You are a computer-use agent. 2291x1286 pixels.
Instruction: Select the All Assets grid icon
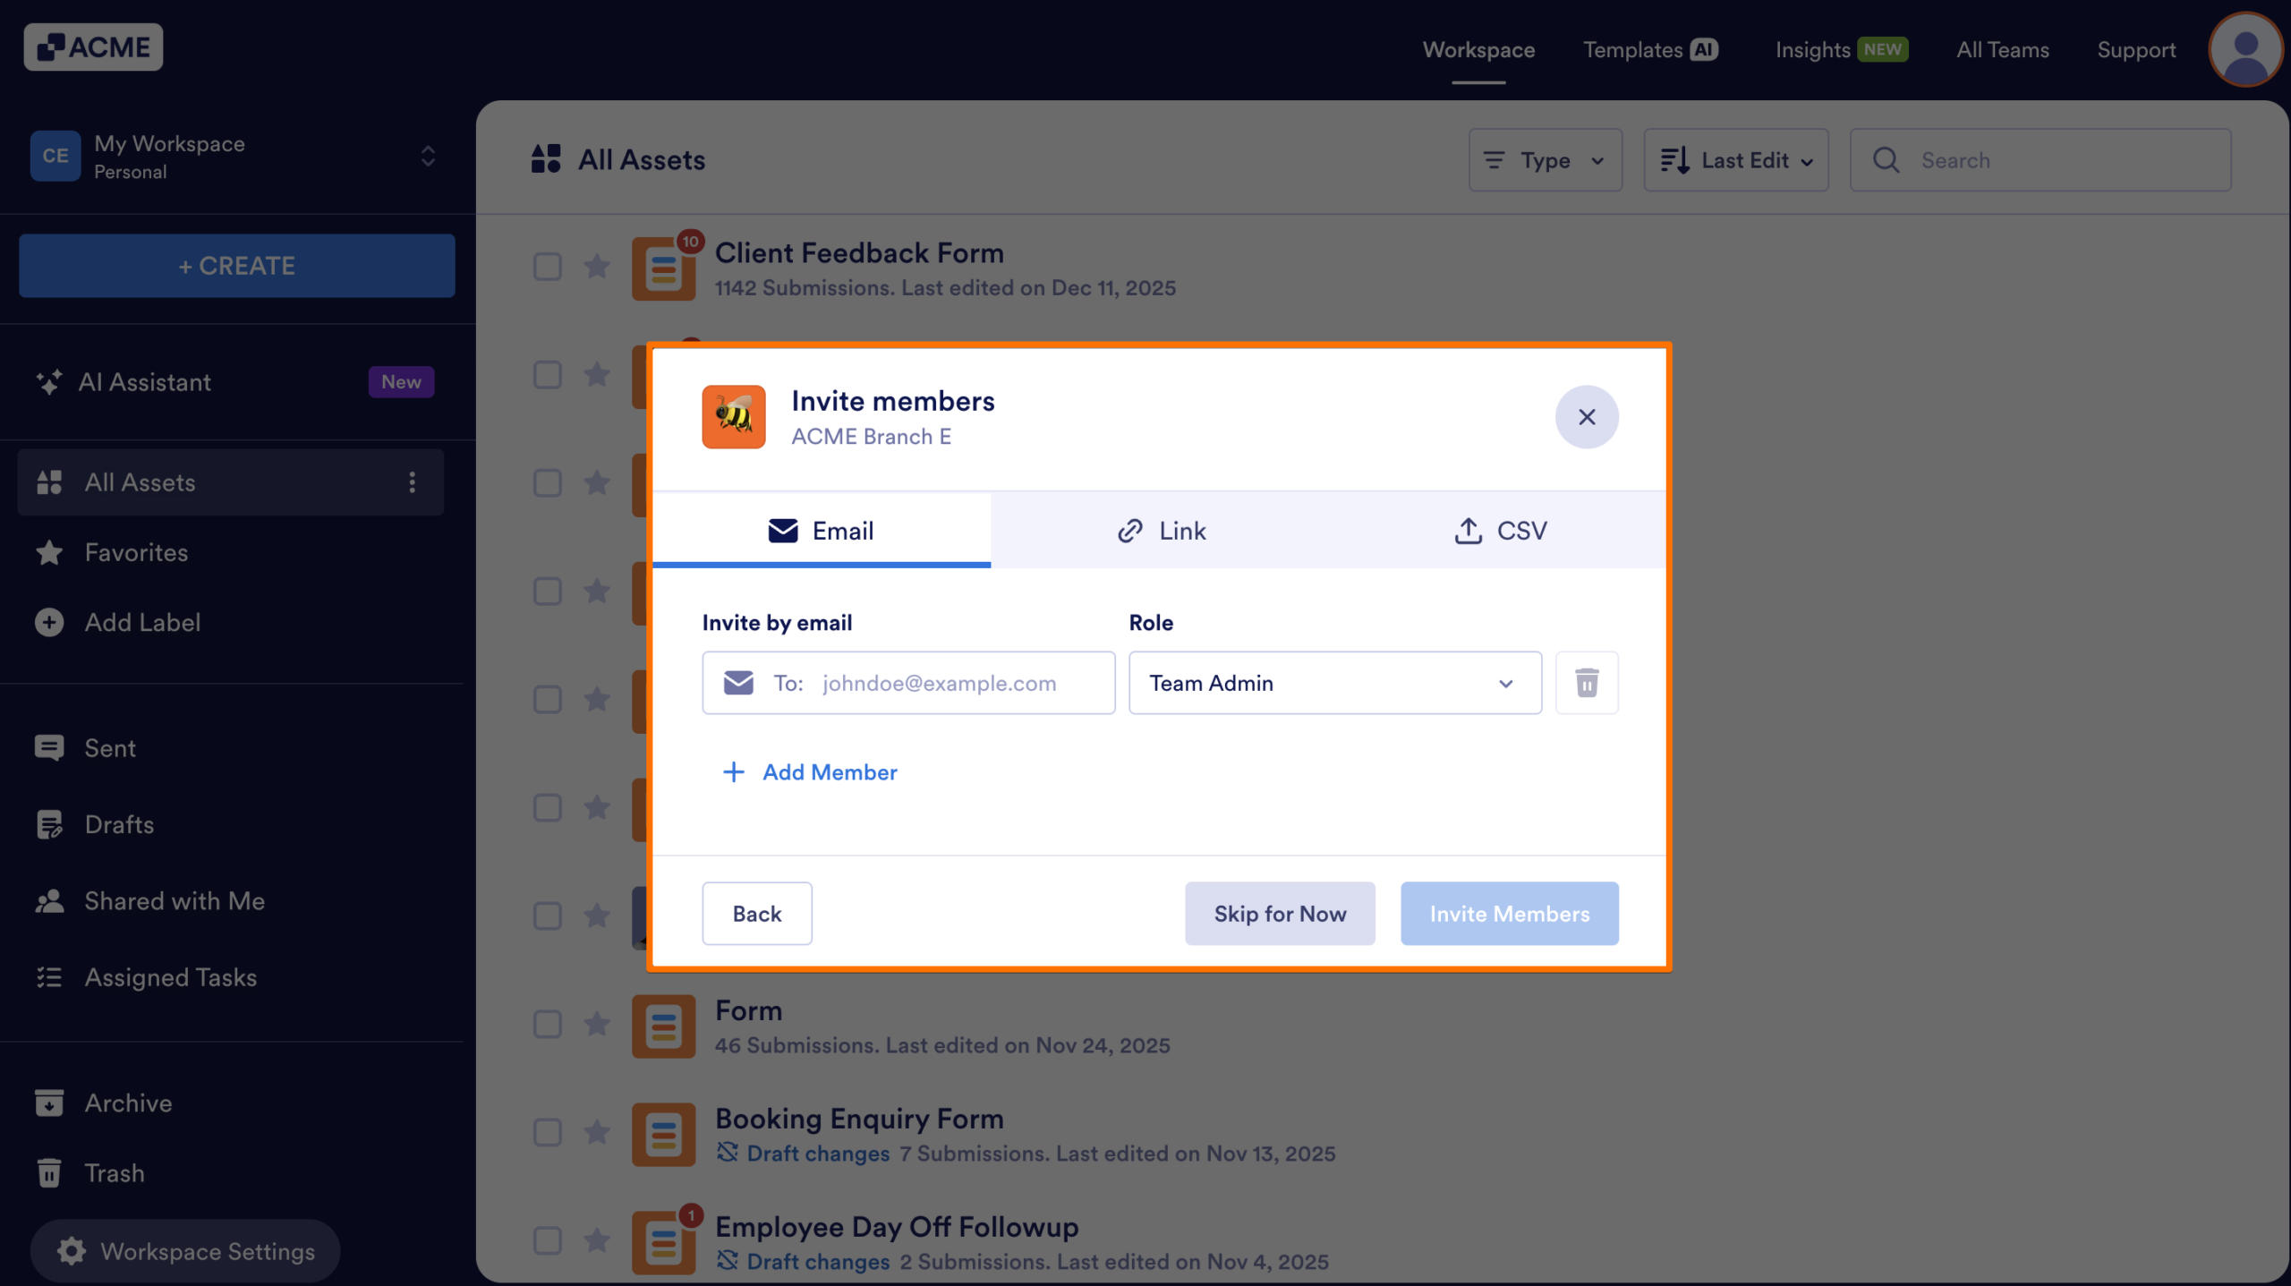tap(51, 481)
